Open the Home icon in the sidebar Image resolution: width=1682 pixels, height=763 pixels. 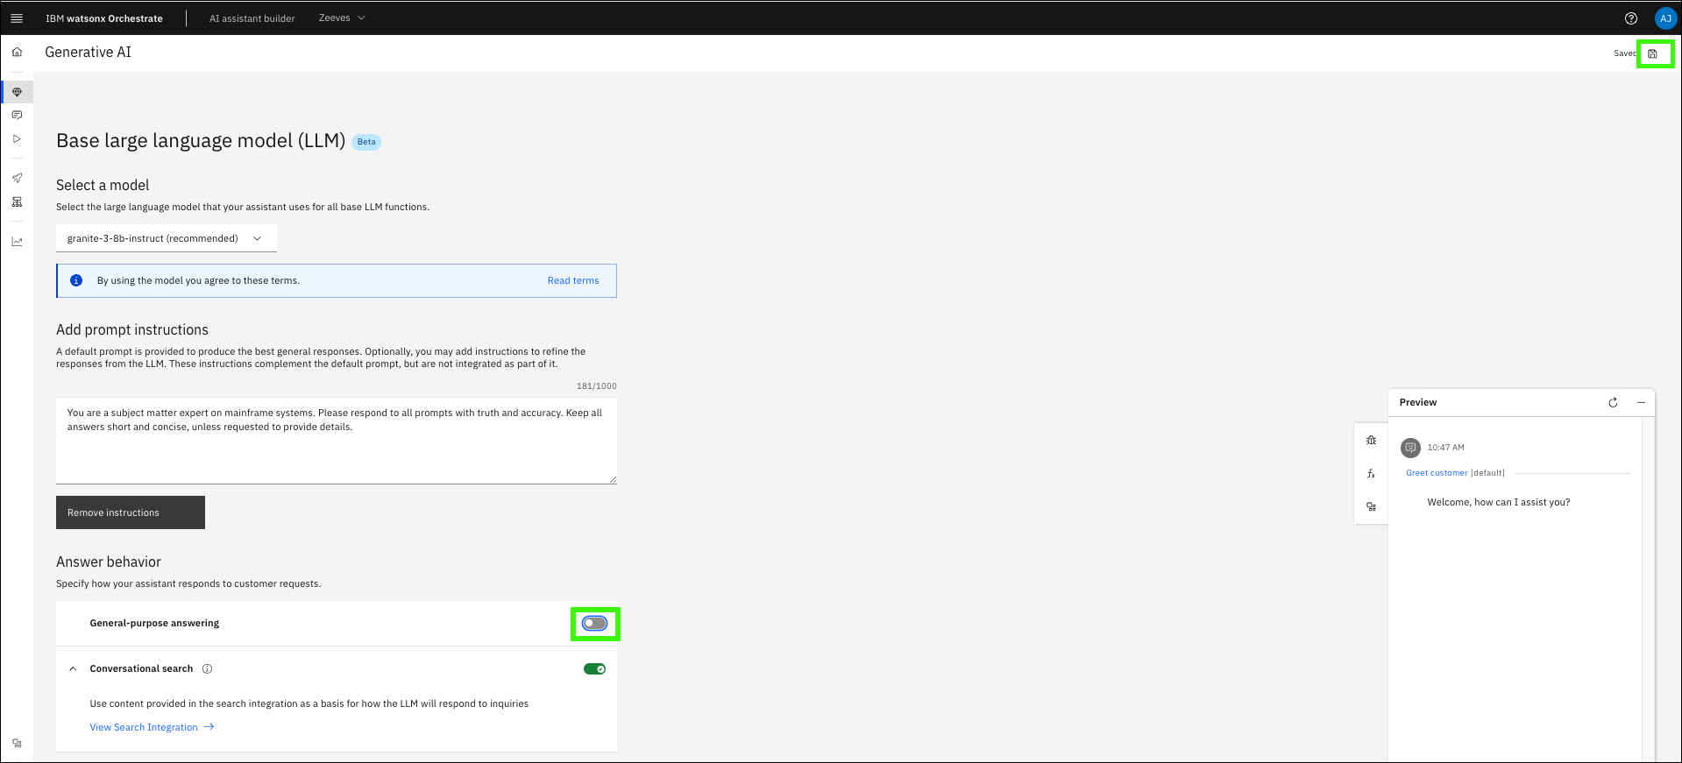point(17,53)
